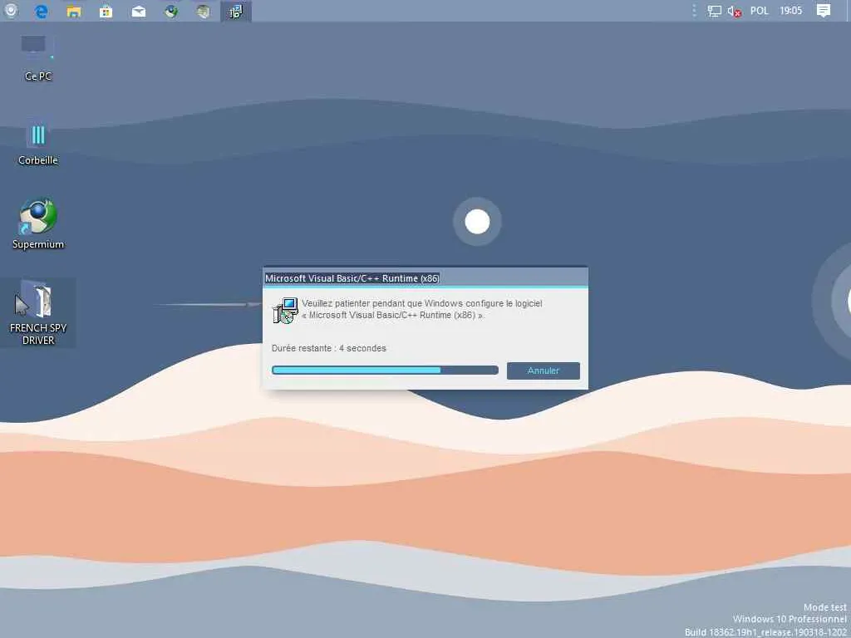851x638 pixels.
Task: Open the Start button in the taskbar
Action: [x=11, y=11]
